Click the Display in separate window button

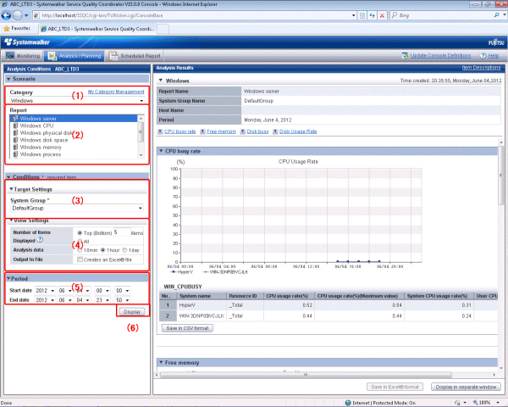[466, 387]
